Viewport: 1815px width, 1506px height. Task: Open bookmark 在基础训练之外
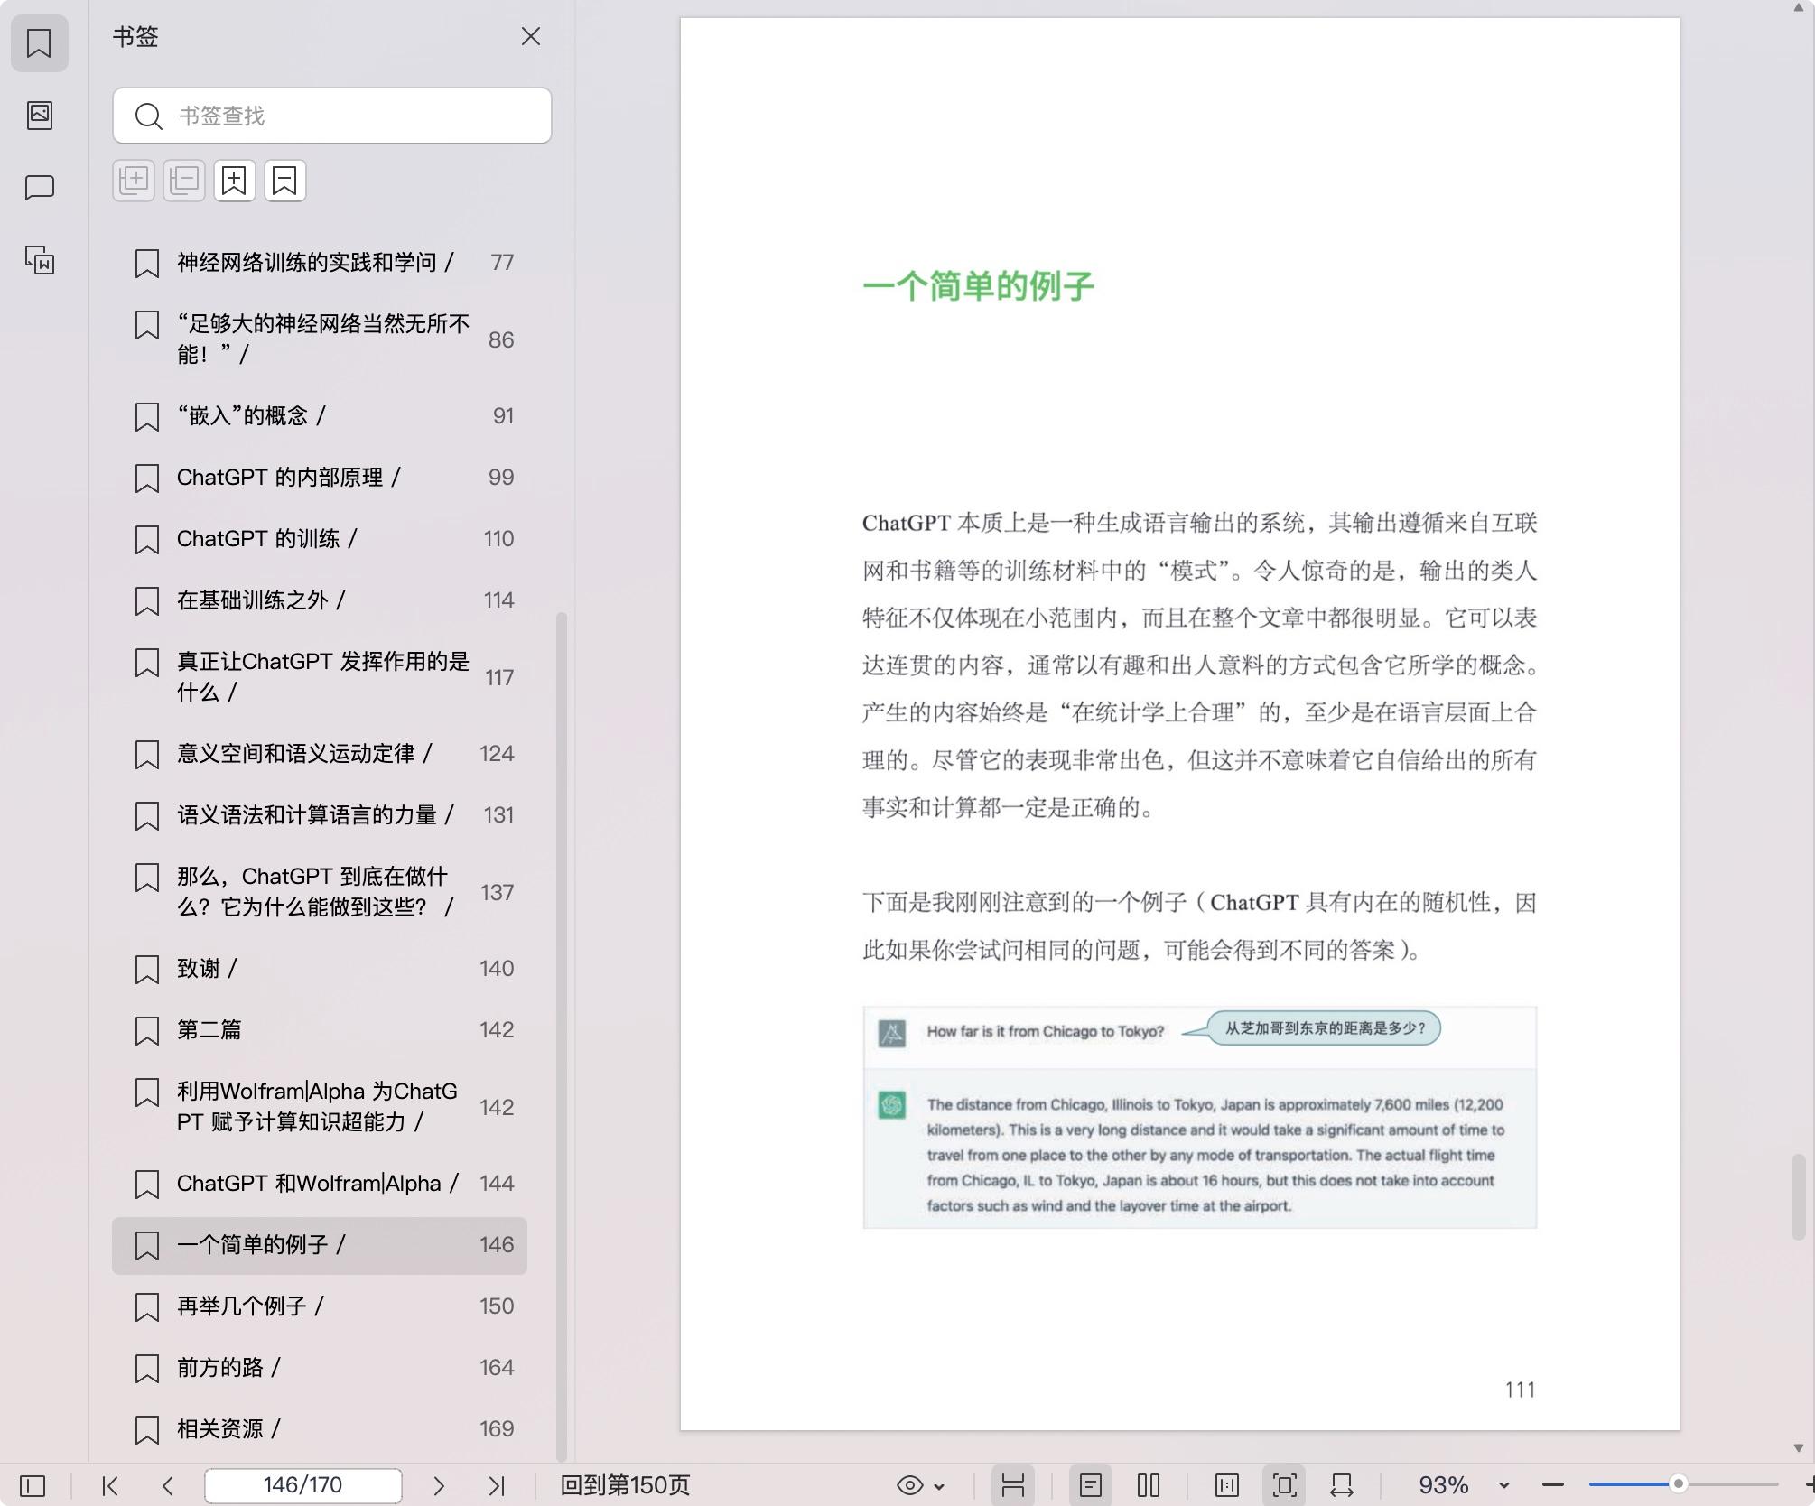click(x=320, y=600)
